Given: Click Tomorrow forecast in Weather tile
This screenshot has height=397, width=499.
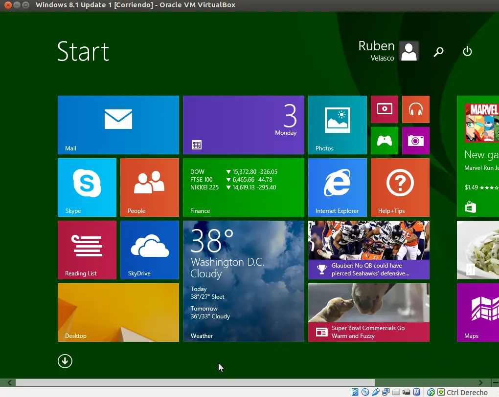Looking at the screenshot, I should point(210,313).
